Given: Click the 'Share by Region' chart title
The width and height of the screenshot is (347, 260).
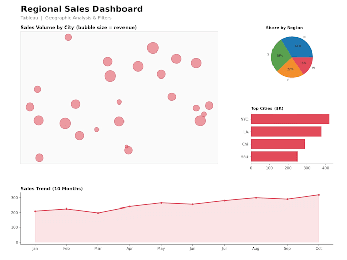Looking at the screenshot, I should pyautogui.click(x=284, y=28).
